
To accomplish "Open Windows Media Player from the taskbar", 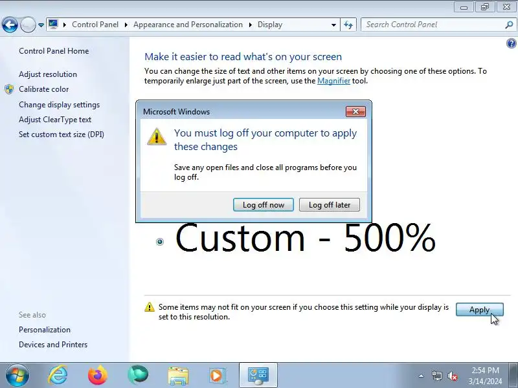I will click(218, 376).
